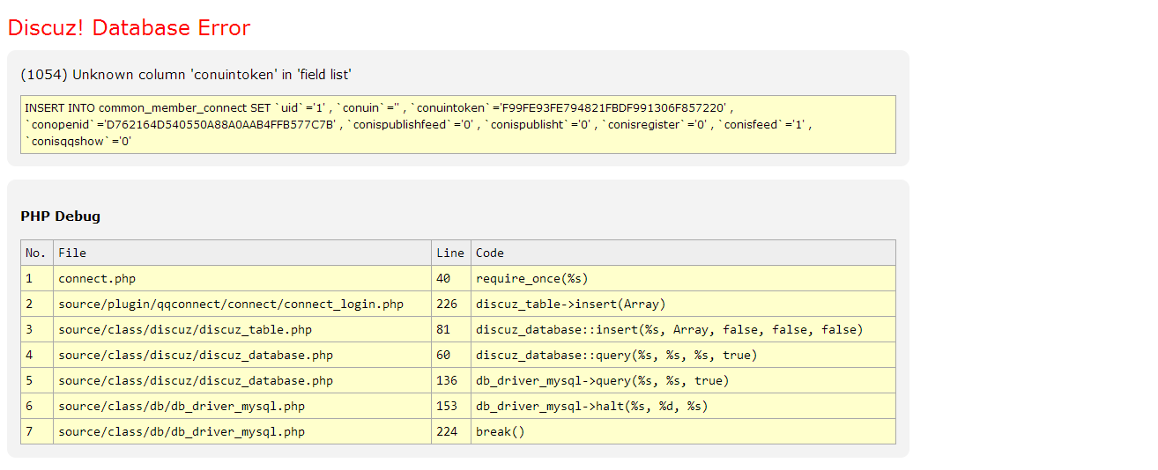
Task: Click the db_driver_mysql->halt code cell
Action: (591, 406)
